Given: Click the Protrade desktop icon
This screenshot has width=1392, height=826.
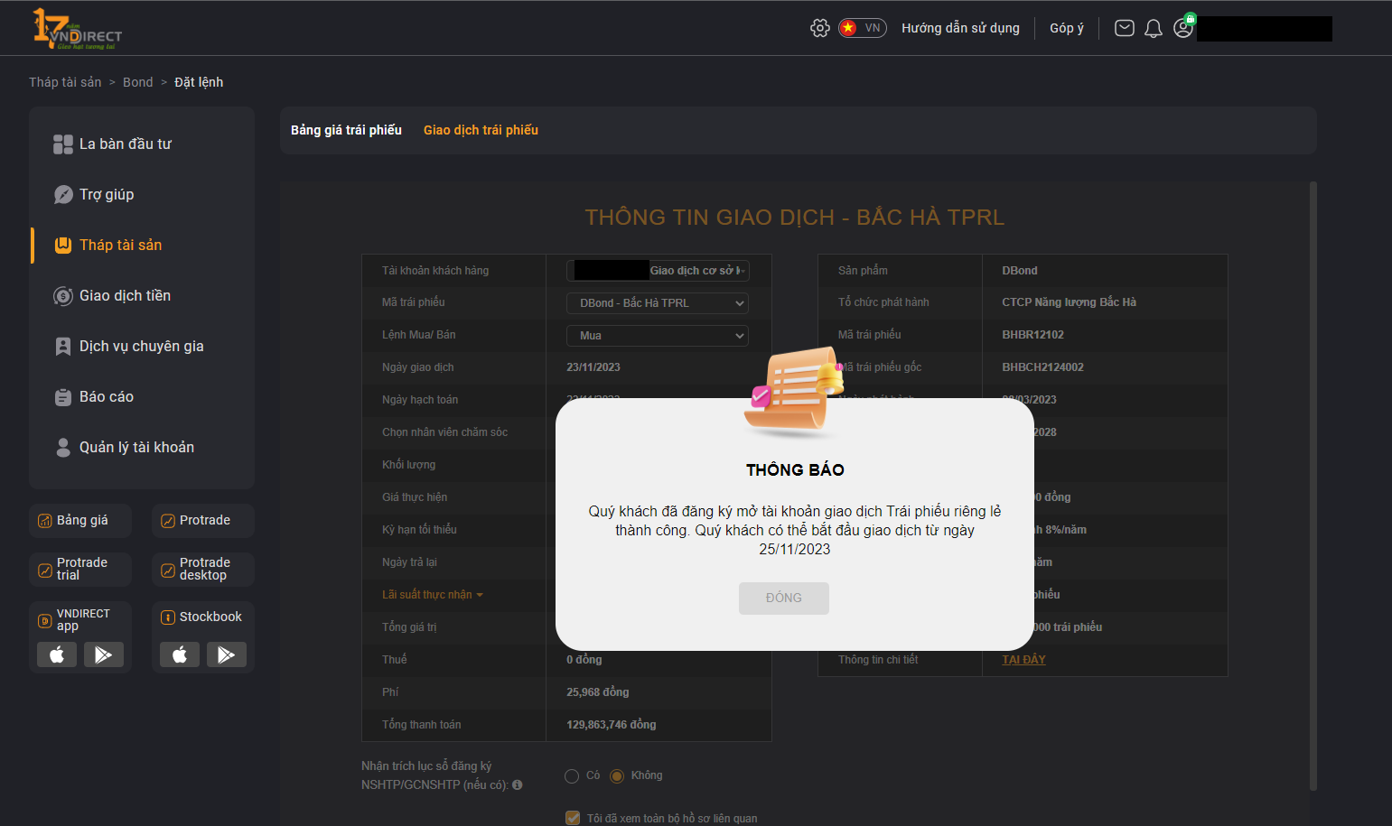Looking at the screenshot, I should pyautogui.click(x=167, y=571).
